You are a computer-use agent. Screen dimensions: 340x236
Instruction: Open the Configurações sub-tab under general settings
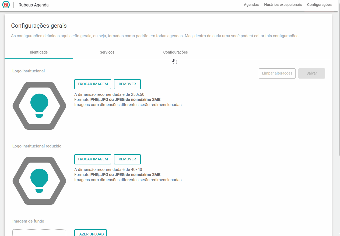coord(176,52)
